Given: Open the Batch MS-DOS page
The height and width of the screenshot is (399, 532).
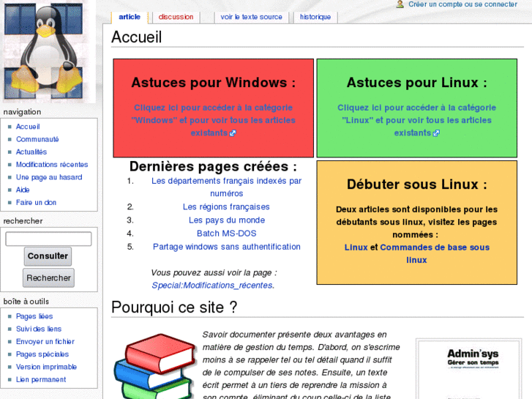Looking at the screenshot, I should 227,234.
